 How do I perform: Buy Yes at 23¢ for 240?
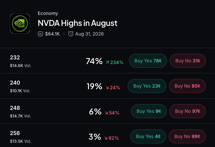[147, 86]
